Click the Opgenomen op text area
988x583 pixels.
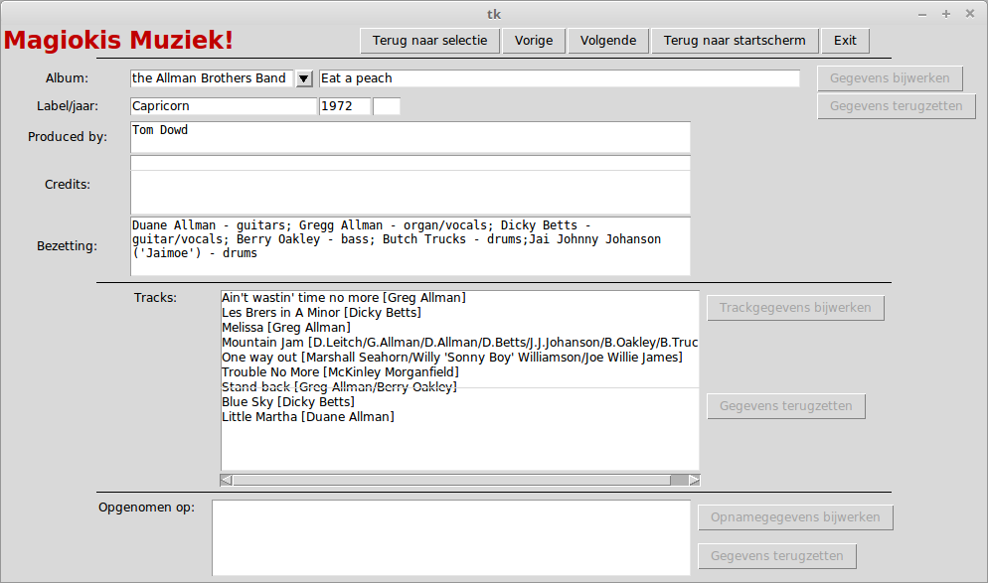451,537
